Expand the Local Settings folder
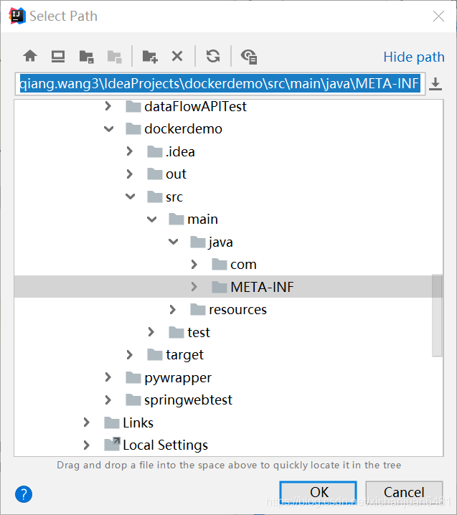The image size is (457, 515). click(86, 445)
